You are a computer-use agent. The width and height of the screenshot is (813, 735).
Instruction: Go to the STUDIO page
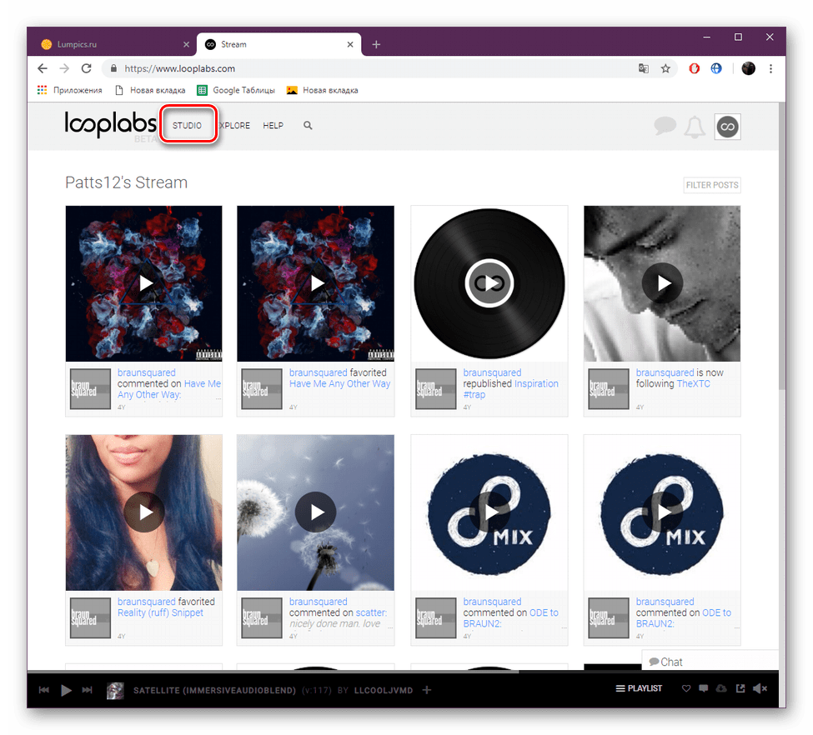tap(187, 126)
